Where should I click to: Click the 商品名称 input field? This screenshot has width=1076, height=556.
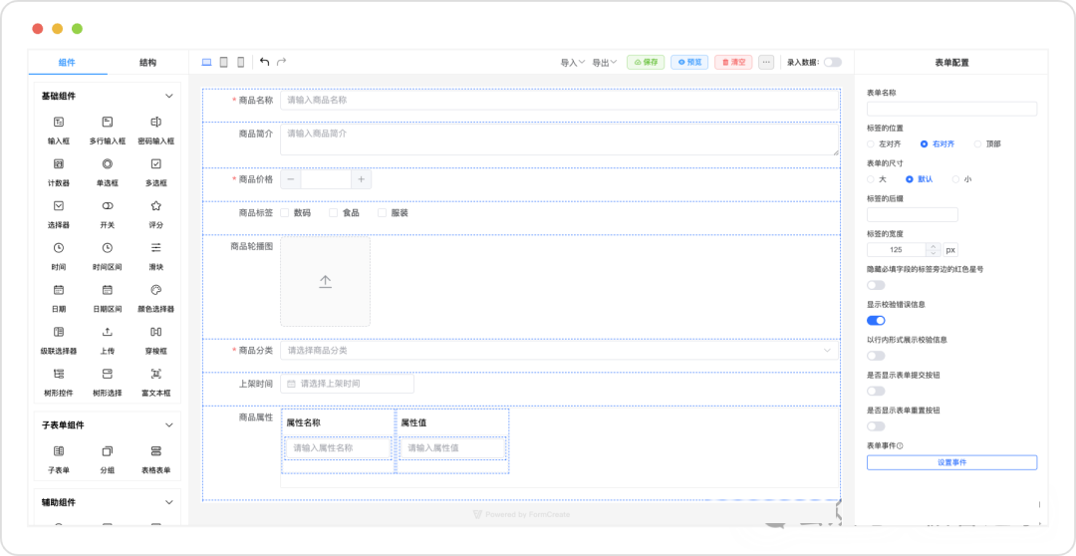click(559, 100)
